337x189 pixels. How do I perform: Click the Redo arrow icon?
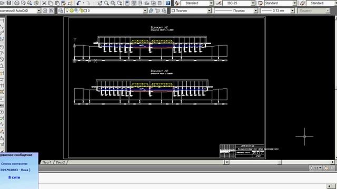tap(88, 3)
